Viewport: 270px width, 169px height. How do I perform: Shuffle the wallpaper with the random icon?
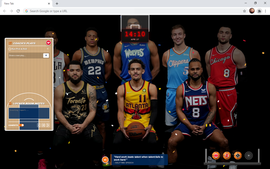point(43,125)
